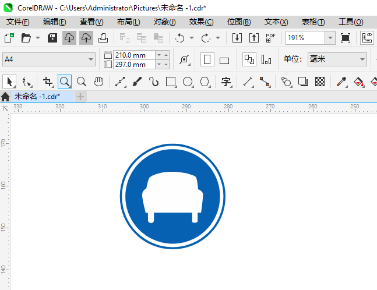Click the Save floppy disk icon
This screenshot has width=377, height=290.
(52, 38)
